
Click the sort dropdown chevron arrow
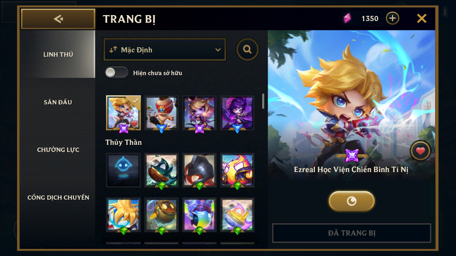(x=218, y=50)
